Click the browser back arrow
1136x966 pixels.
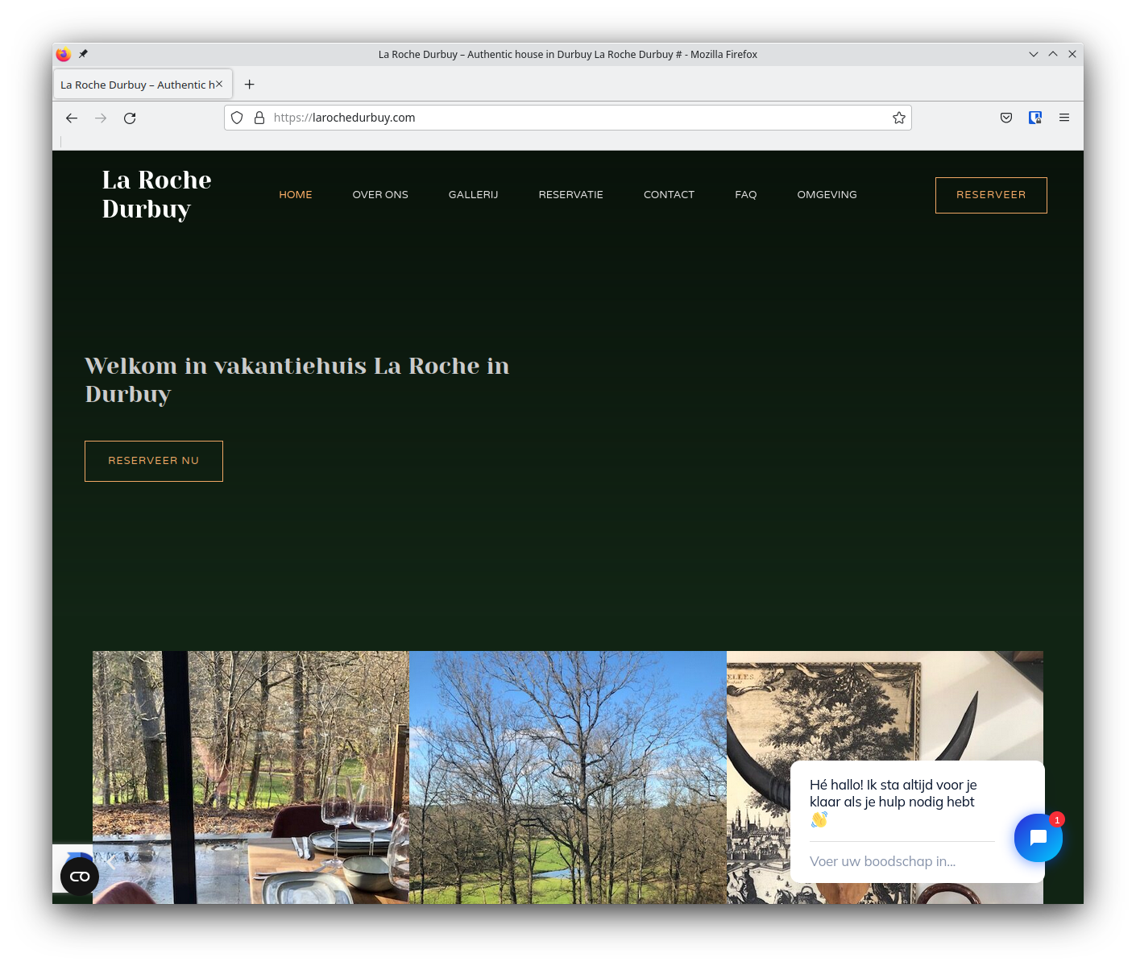click(x=72, y=118)
